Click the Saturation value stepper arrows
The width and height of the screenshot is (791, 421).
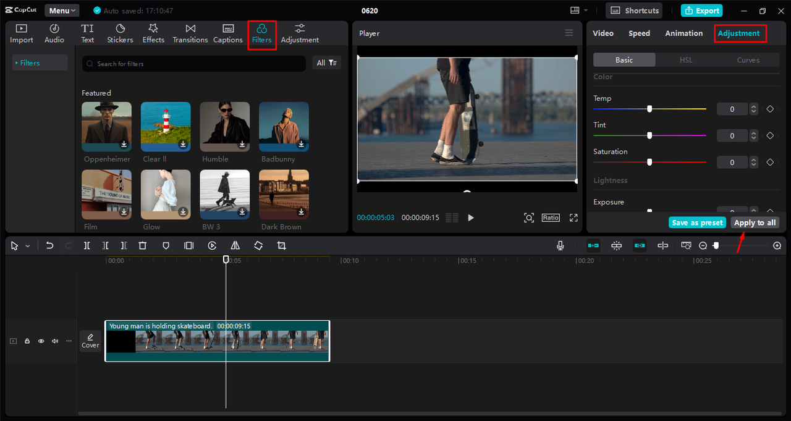coord(753,162)
